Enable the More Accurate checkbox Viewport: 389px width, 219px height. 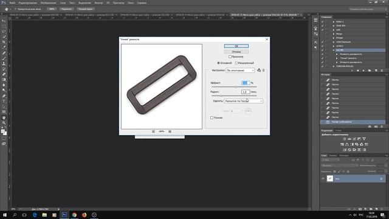[x=212, y=117]
